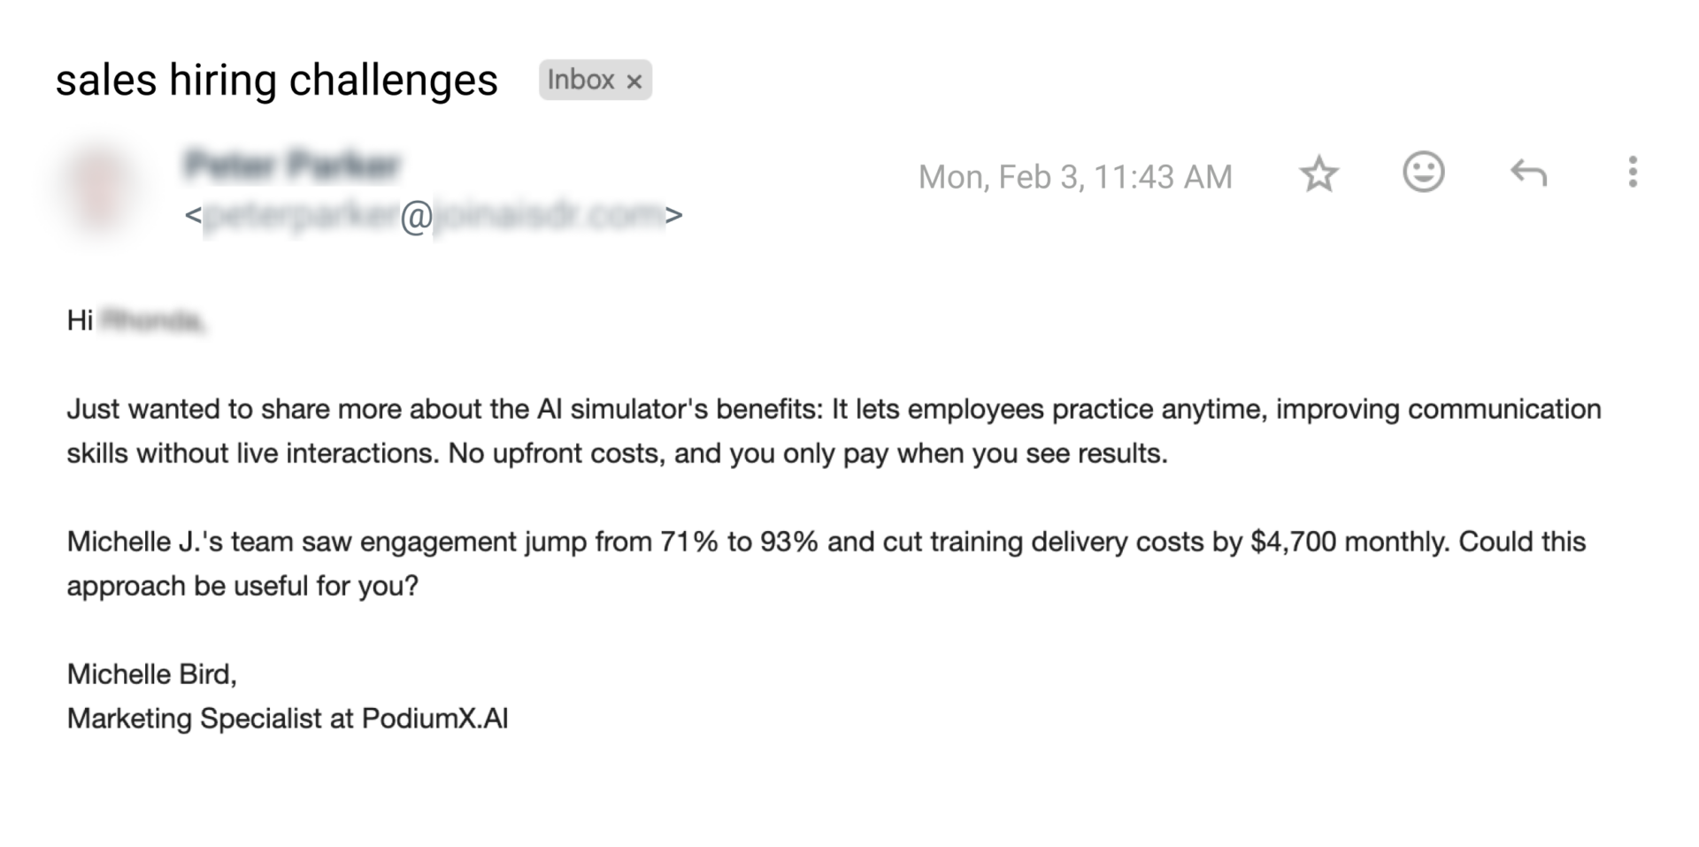This screenshot has height=847, width=1699.
Task: Add an emoji reaction to the email
Action: (1423, 173)
